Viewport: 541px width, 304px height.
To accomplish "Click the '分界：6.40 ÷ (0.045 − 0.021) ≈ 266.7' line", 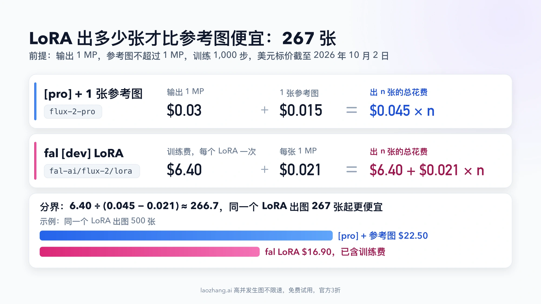I will [211, 206].
